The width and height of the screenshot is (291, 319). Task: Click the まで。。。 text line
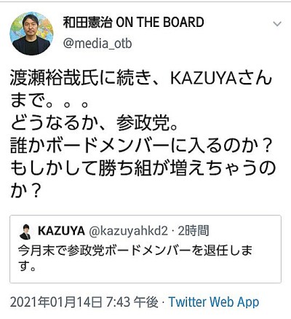pyautogui.click(x=49, y=101)
